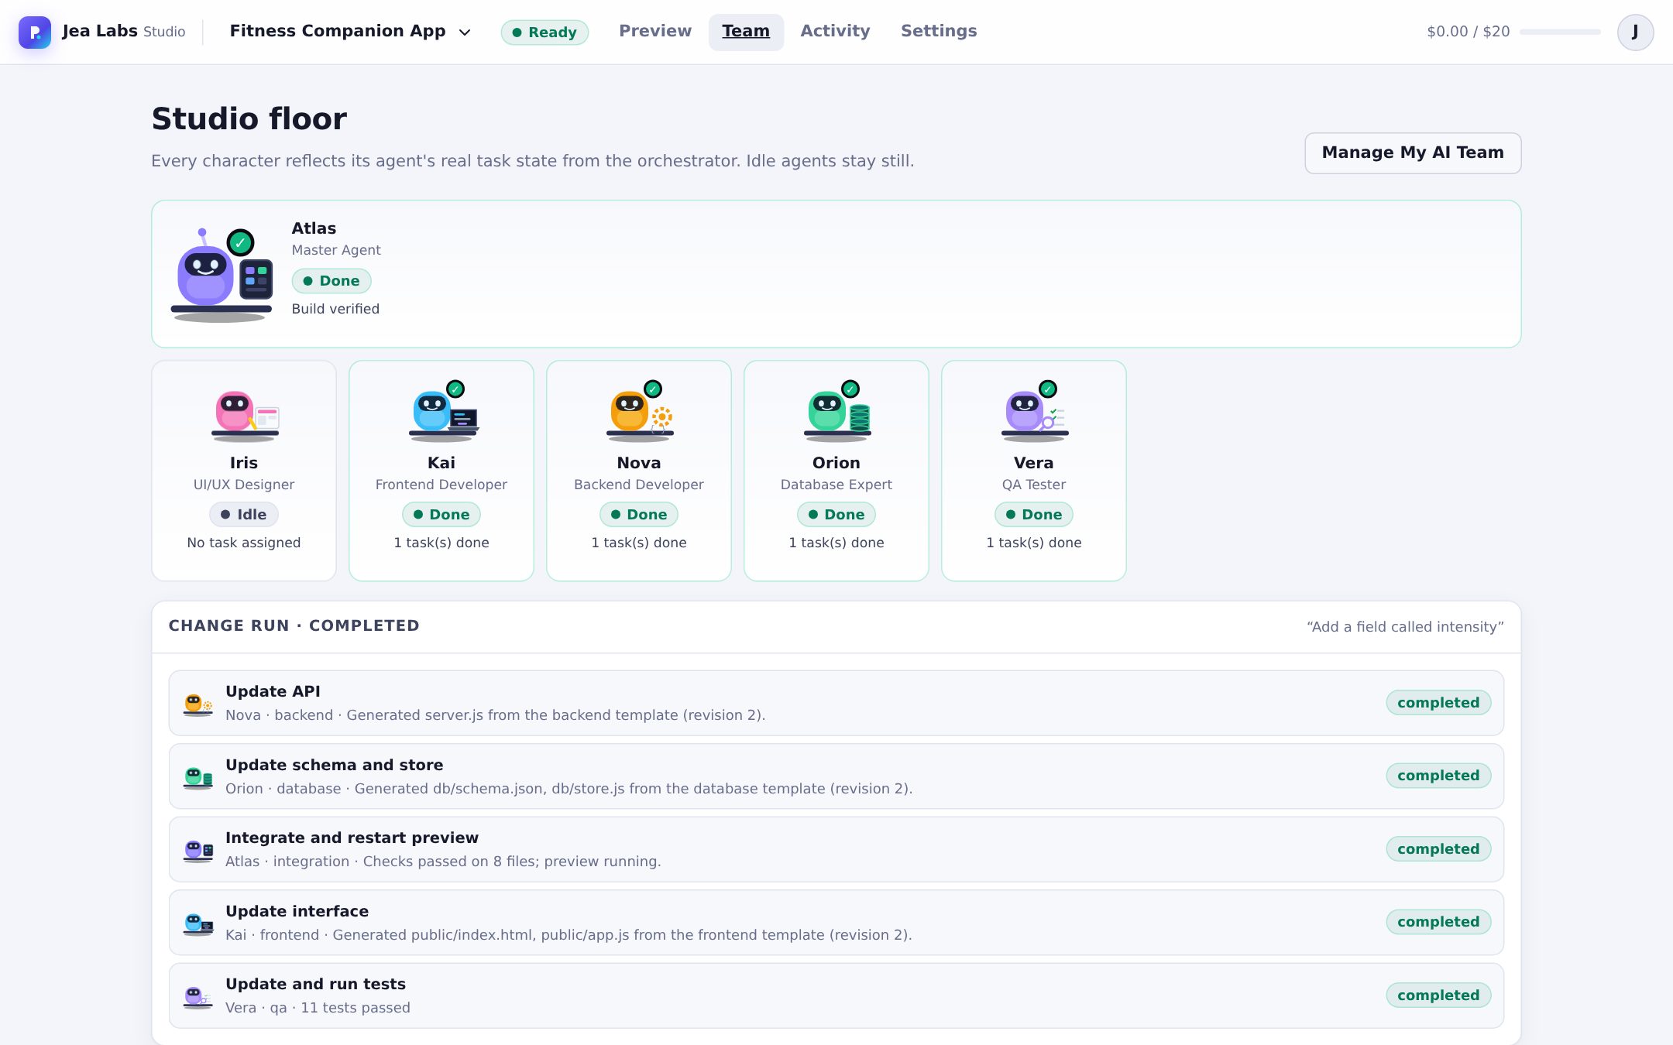This screenshot has height=1045, width=1673.
Task: Select the Iris UI/UX Designer robot icon
Action: click(245, 415)
